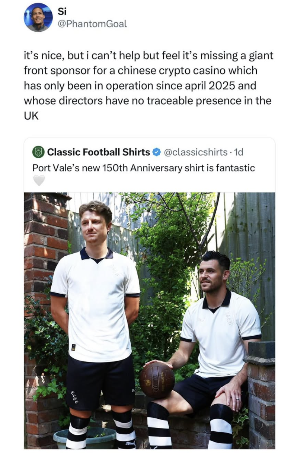The width and height of the screenshot is (291, 456).
Task: Open the @classicshirts handle
Action: tap(195, 152)
